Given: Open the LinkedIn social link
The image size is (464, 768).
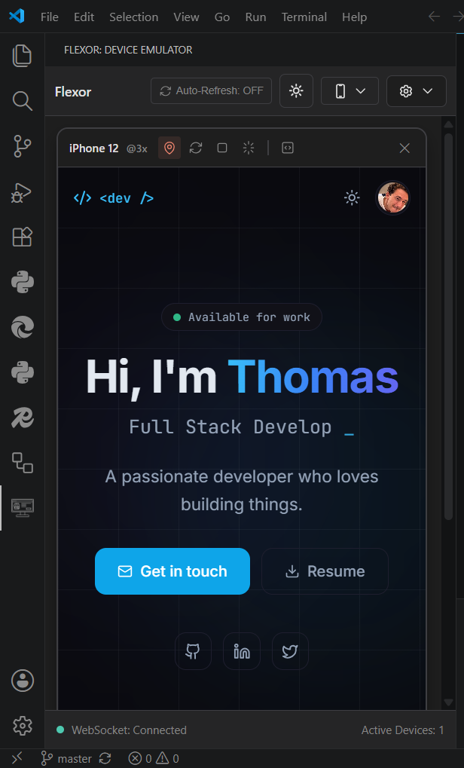Looking at the screenshot, I should (242, 651).
